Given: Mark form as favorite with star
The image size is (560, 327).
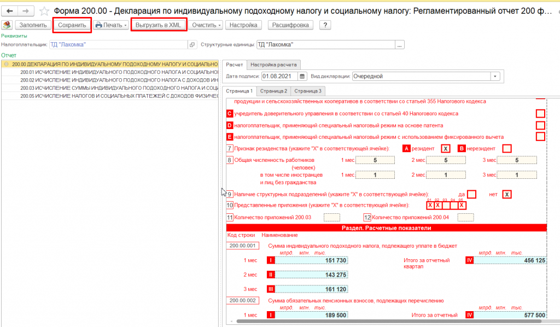Looking at the screenshot, I should 45,11.
